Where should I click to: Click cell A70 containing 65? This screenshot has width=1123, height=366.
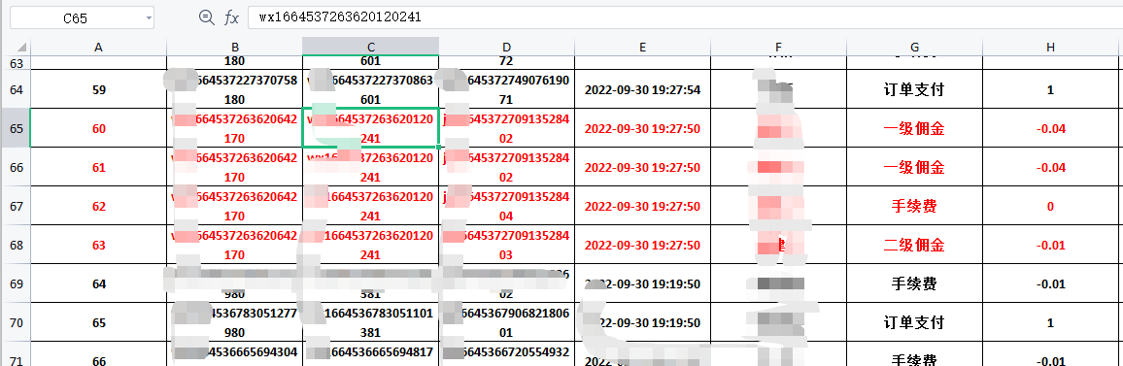(x=99, y=322)
